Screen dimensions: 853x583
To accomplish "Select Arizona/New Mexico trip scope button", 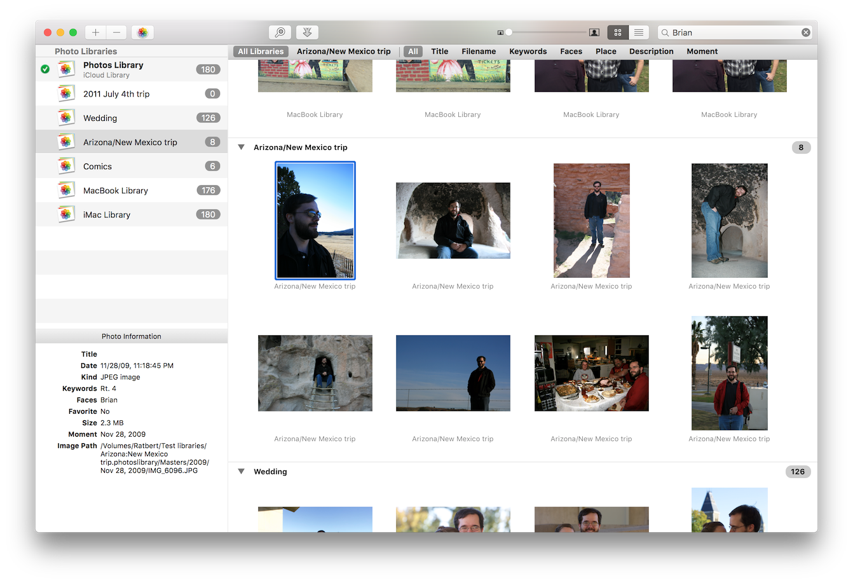I will click(x=343, y=51).
